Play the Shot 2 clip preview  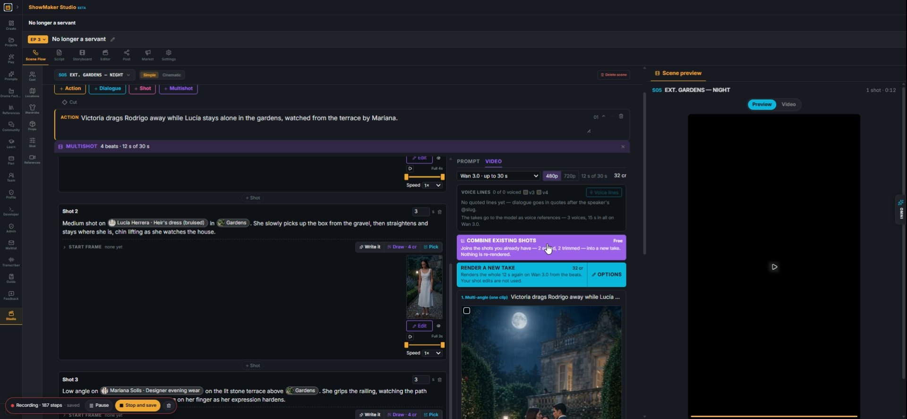point(410,336)
